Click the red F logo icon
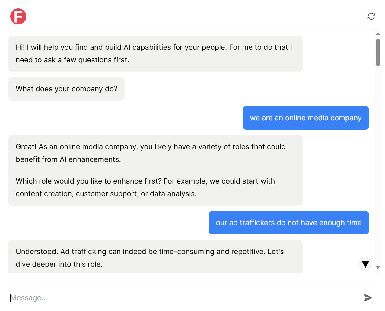 click(x=18, y=17)
